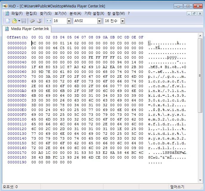The image size is (205, 191).
Task: Click the 0F column header
Action: tap(141, 37)
